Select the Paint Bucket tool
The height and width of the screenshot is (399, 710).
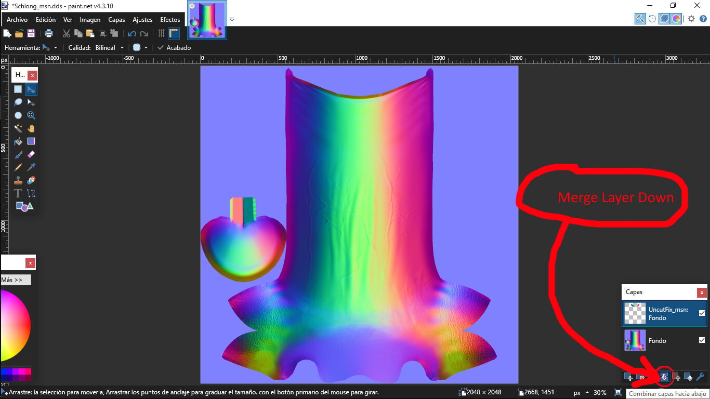pos(18,141)
